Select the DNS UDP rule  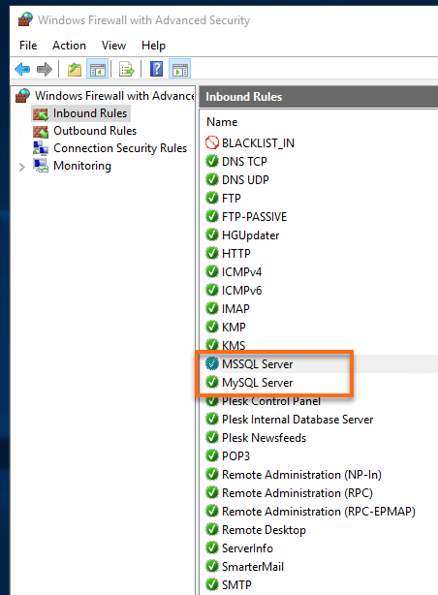[x=245, y=179]
